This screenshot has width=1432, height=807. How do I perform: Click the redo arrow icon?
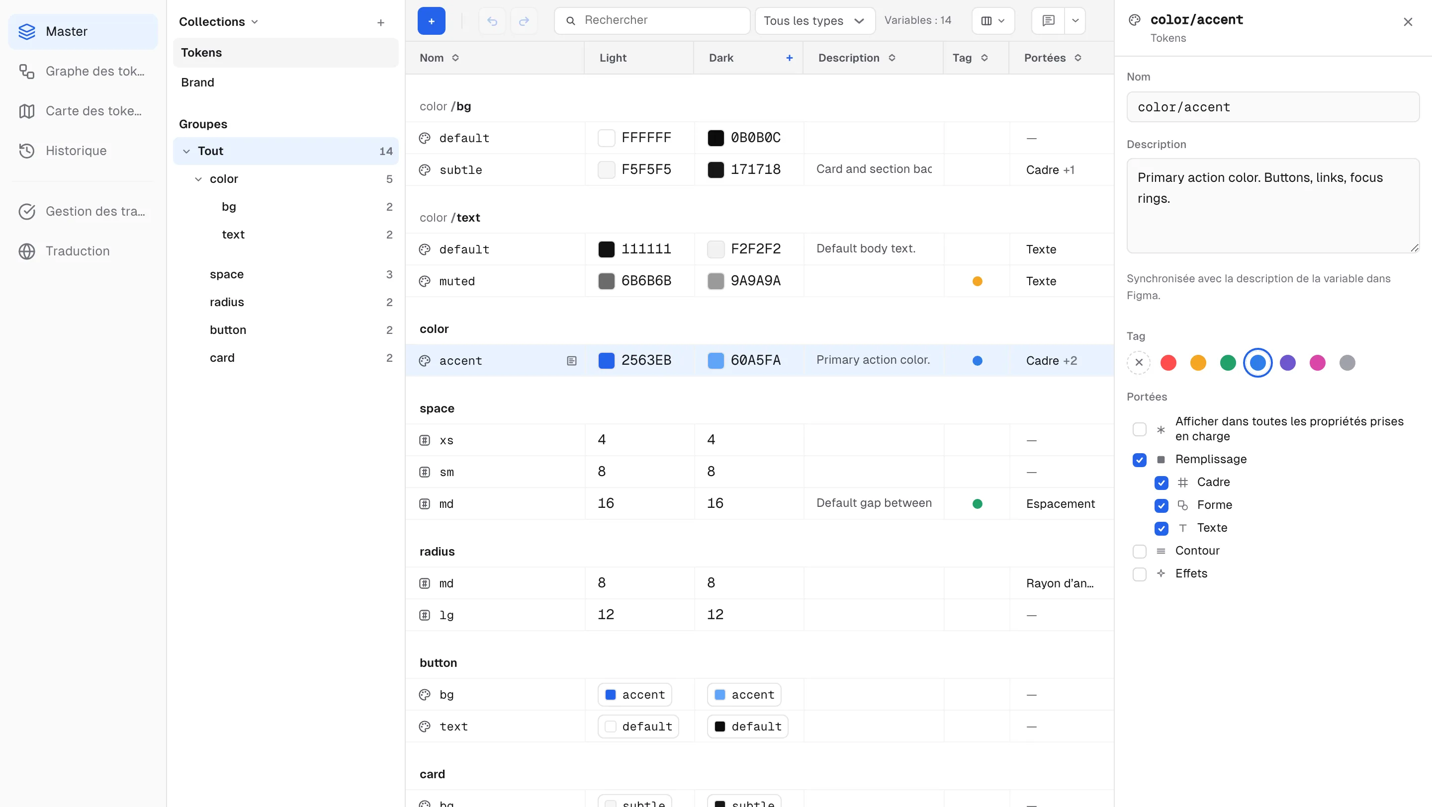point(524,21)
